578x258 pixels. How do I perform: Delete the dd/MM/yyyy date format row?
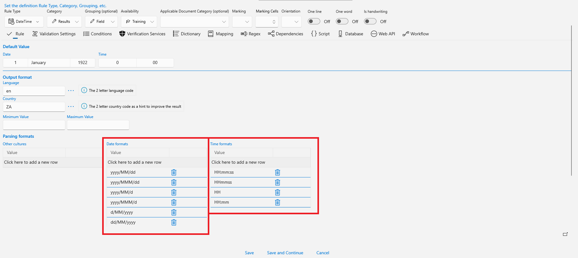point(174,222)
